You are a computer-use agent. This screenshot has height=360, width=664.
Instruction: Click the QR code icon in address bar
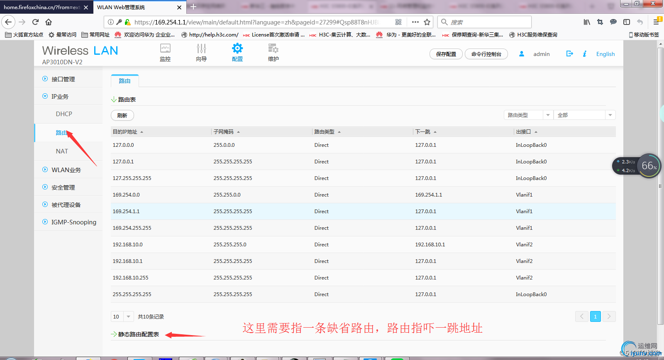[398, 22]
